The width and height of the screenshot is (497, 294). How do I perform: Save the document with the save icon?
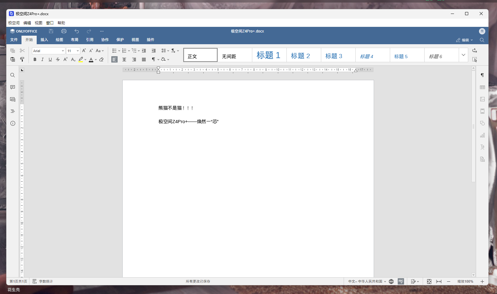tap(51, 31)
